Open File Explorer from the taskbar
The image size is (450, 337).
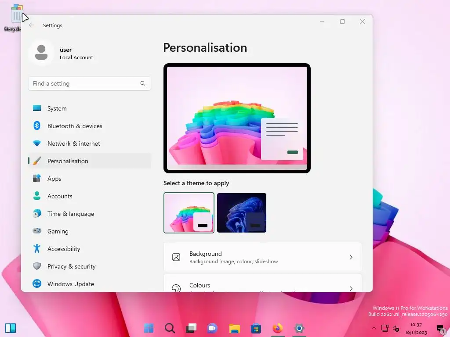(235, 328)
